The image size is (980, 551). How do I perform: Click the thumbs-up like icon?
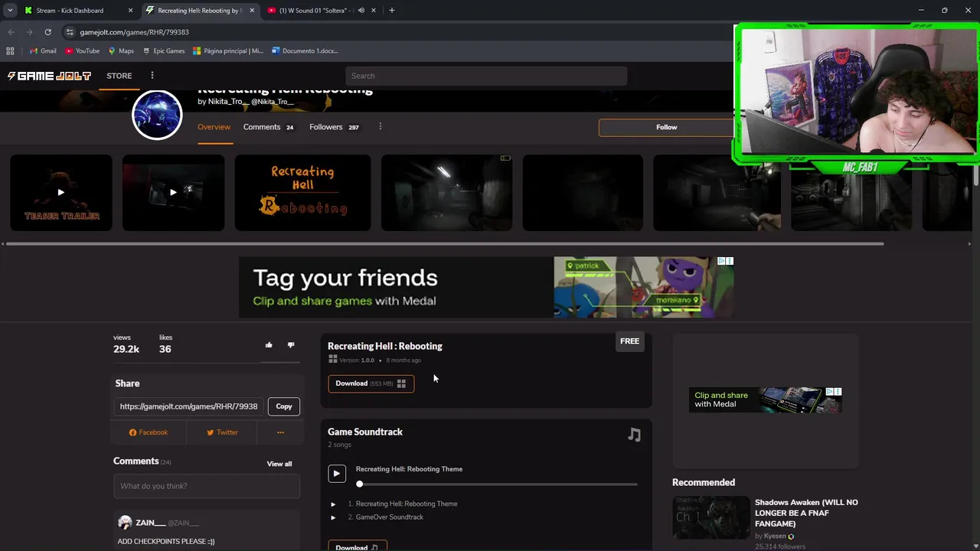point(269,345)
